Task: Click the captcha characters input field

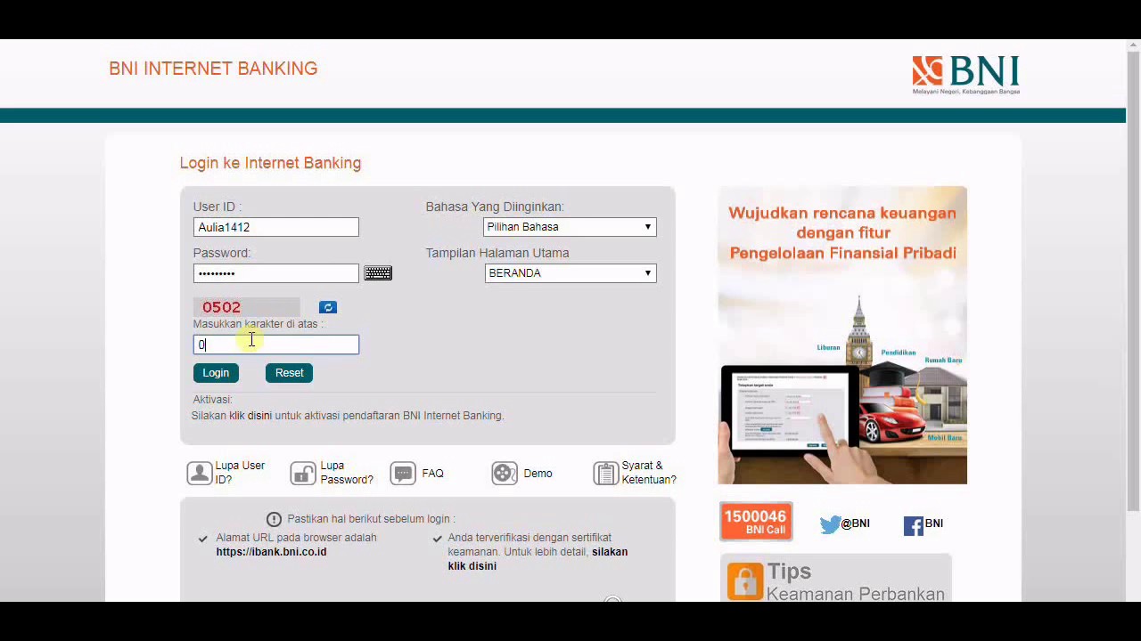Action: click(x=276, y=345)
